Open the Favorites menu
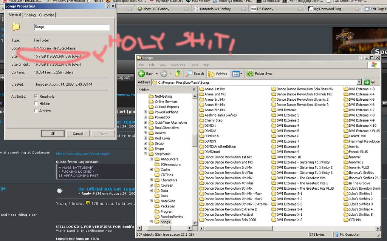This screenshot has height=241, width=387. (178, 65)
